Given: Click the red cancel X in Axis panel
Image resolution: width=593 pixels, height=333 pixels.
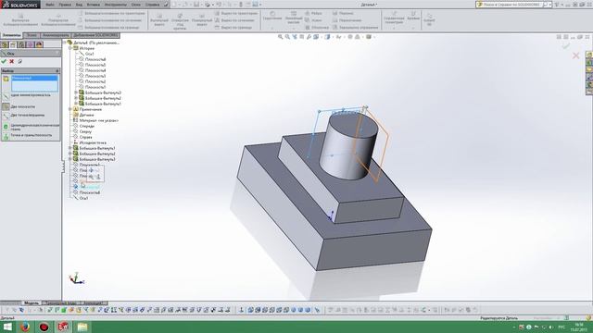Looking at the screenshot, I should click(12, 61).
